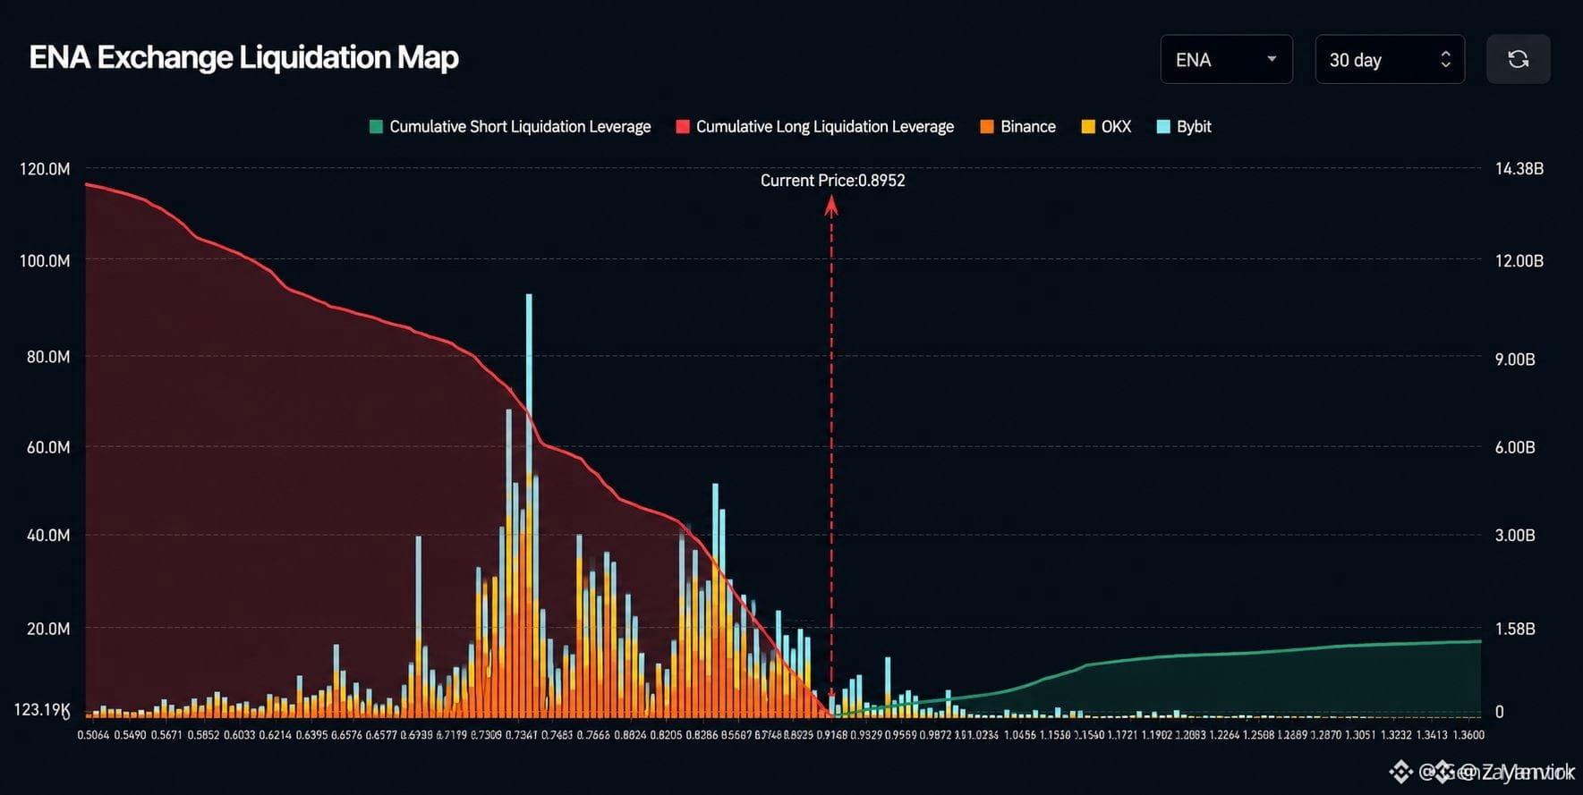Image resolution: width=1583 pixels, height=795 pixels.
Task: Click the 0.5852 price axis label
Action: click(x=203, y=735)
